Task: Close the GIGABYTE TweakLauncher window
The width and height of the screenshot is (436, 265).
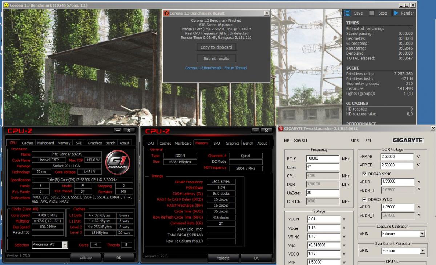Action: [x=433, y=128]
